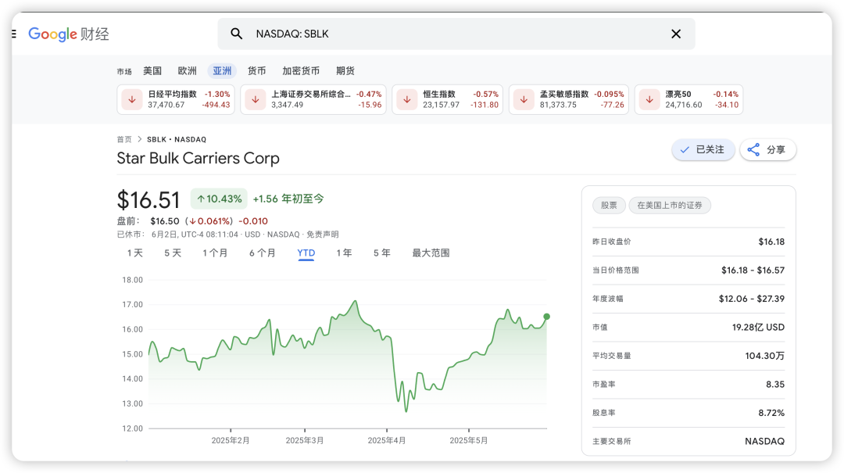Select the 货币 market tab

(257, 70)
